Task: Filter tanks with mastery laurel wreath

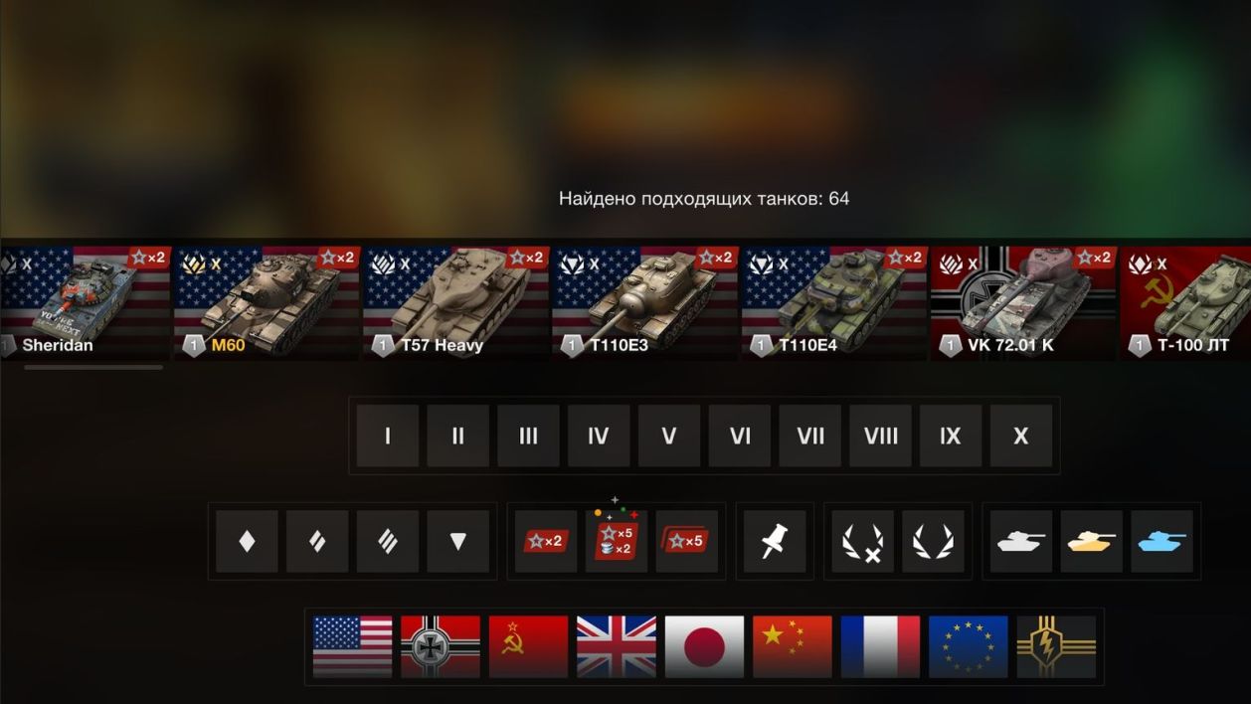Action: [933, 541]
